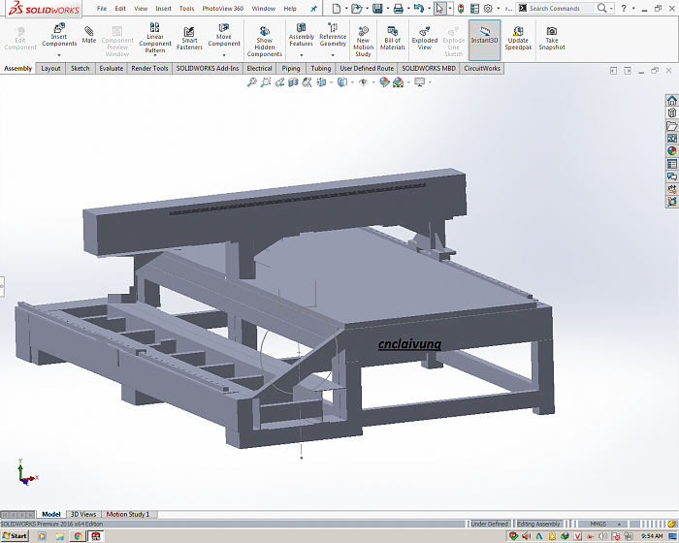This screenshot has width=679, height=543.
Task: Open Chrome from the taskbar
Action: [x=78, y=536]
